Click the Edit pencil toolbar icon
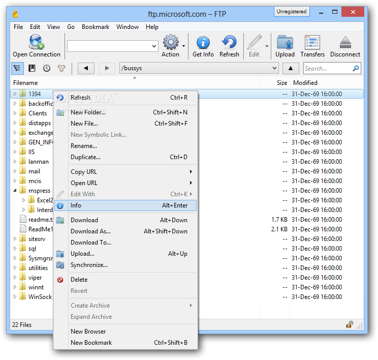This screenshot has width=378, height=360. click(255, 42)
